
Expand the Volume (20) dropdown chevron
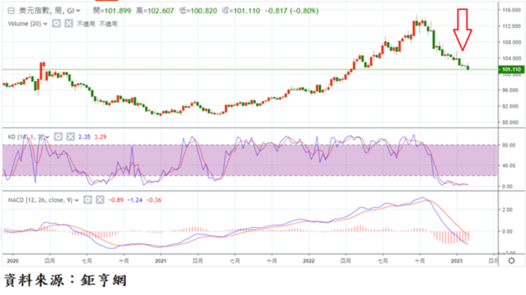click(x=45, y=24)
